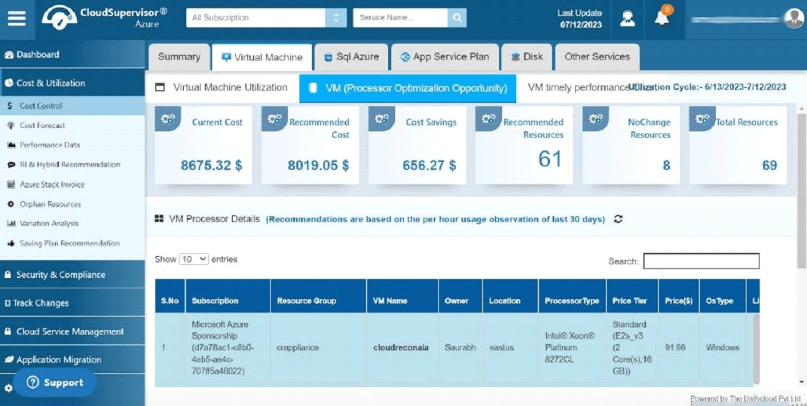
Task: Click the gear icon on the Recommended Cost card
Action: tap(274, 119)
